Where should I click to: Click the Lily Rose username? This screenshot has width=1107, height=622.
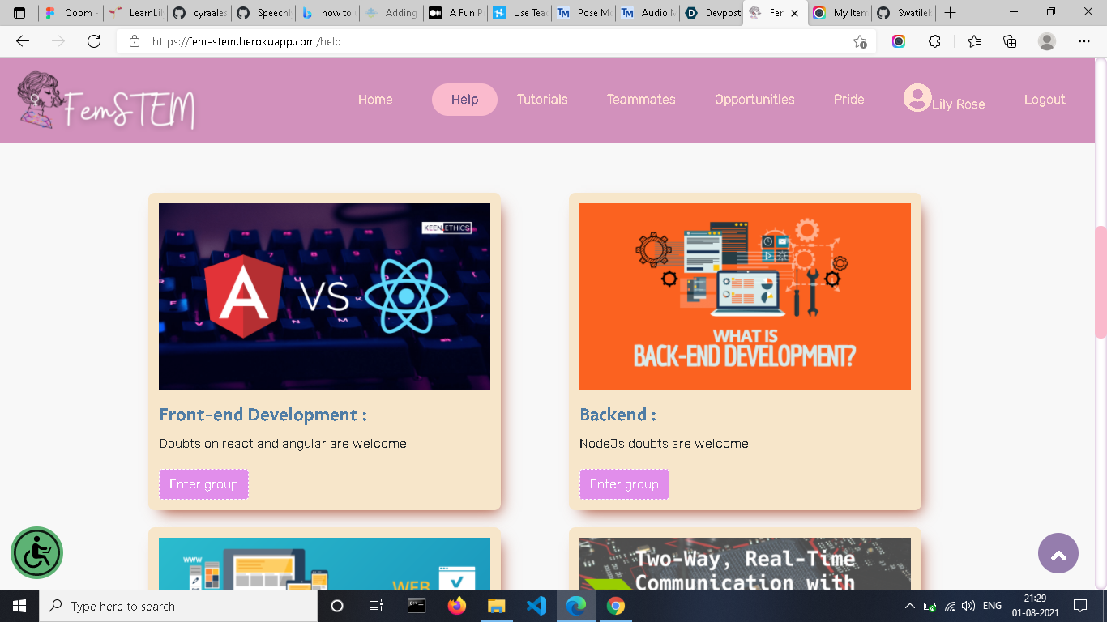[958, 104]
